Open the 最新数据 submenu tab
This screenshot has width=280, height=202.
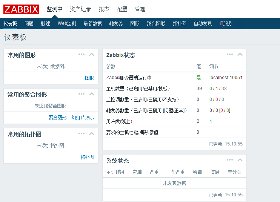tap(93, 23)
